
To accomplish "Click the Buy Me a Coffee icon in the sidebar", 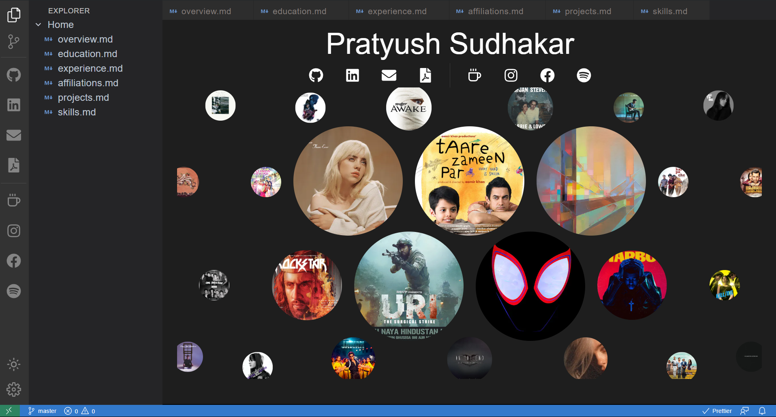I will pos(14,200).
